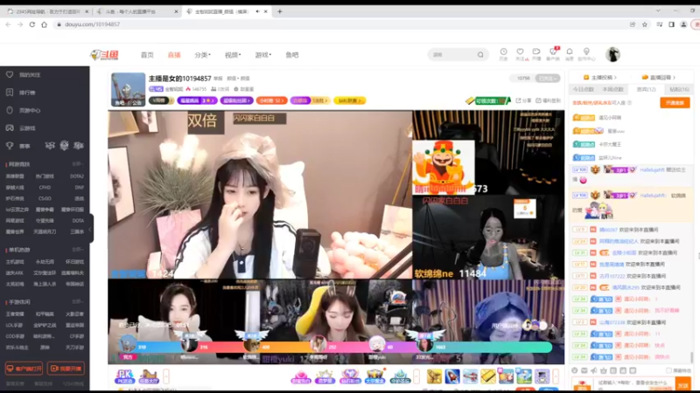Click the chat panel scrollbar
Viewport: 700px width, 393px height.
pyautogui.click(x=692, y=357)
